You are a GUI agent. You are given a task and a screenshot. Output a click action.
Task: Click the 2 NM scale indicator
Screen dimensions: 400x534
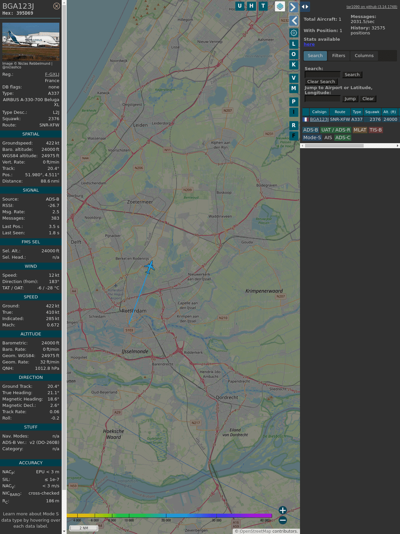tap(84, 528)
